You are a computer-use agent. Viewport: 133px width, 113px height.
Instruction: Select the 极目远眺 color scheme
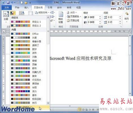coord(28,99)
